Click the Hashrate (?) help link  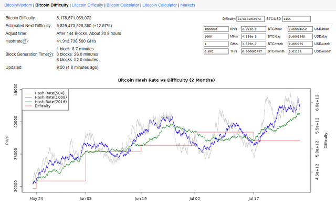coord(25,41)
